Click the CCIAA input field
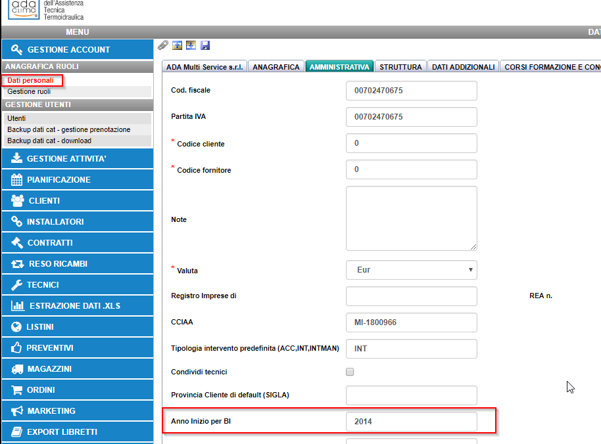601x444 pixels. tap(411, 322)
